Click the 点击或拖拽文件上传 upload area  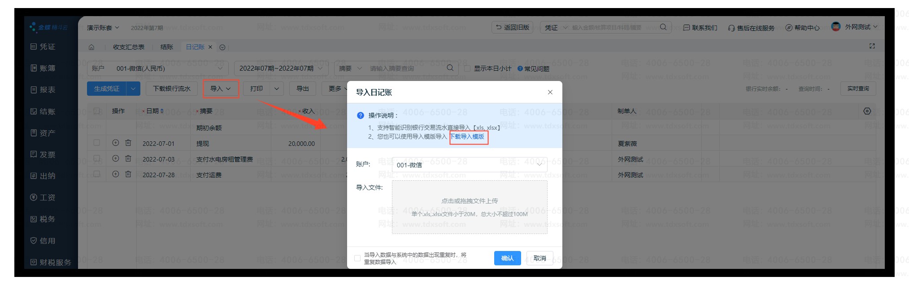(470, 207)
